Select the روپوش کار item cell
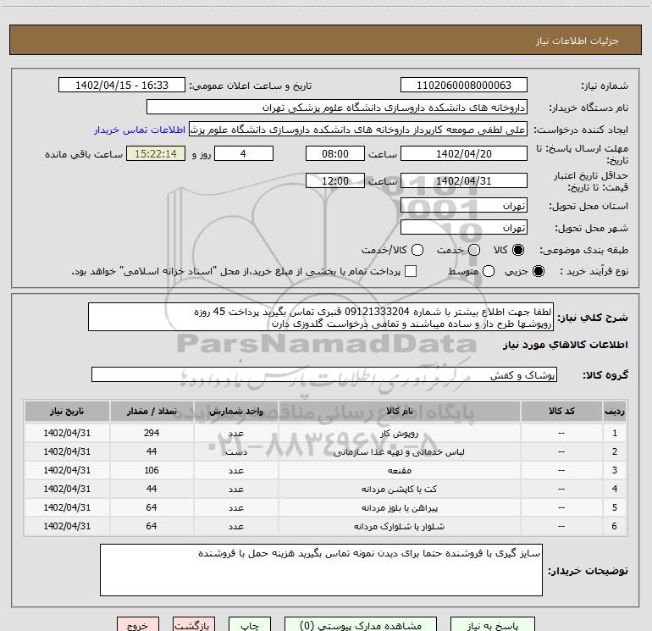Screen dimensions: 652x631 pos(399,433)
